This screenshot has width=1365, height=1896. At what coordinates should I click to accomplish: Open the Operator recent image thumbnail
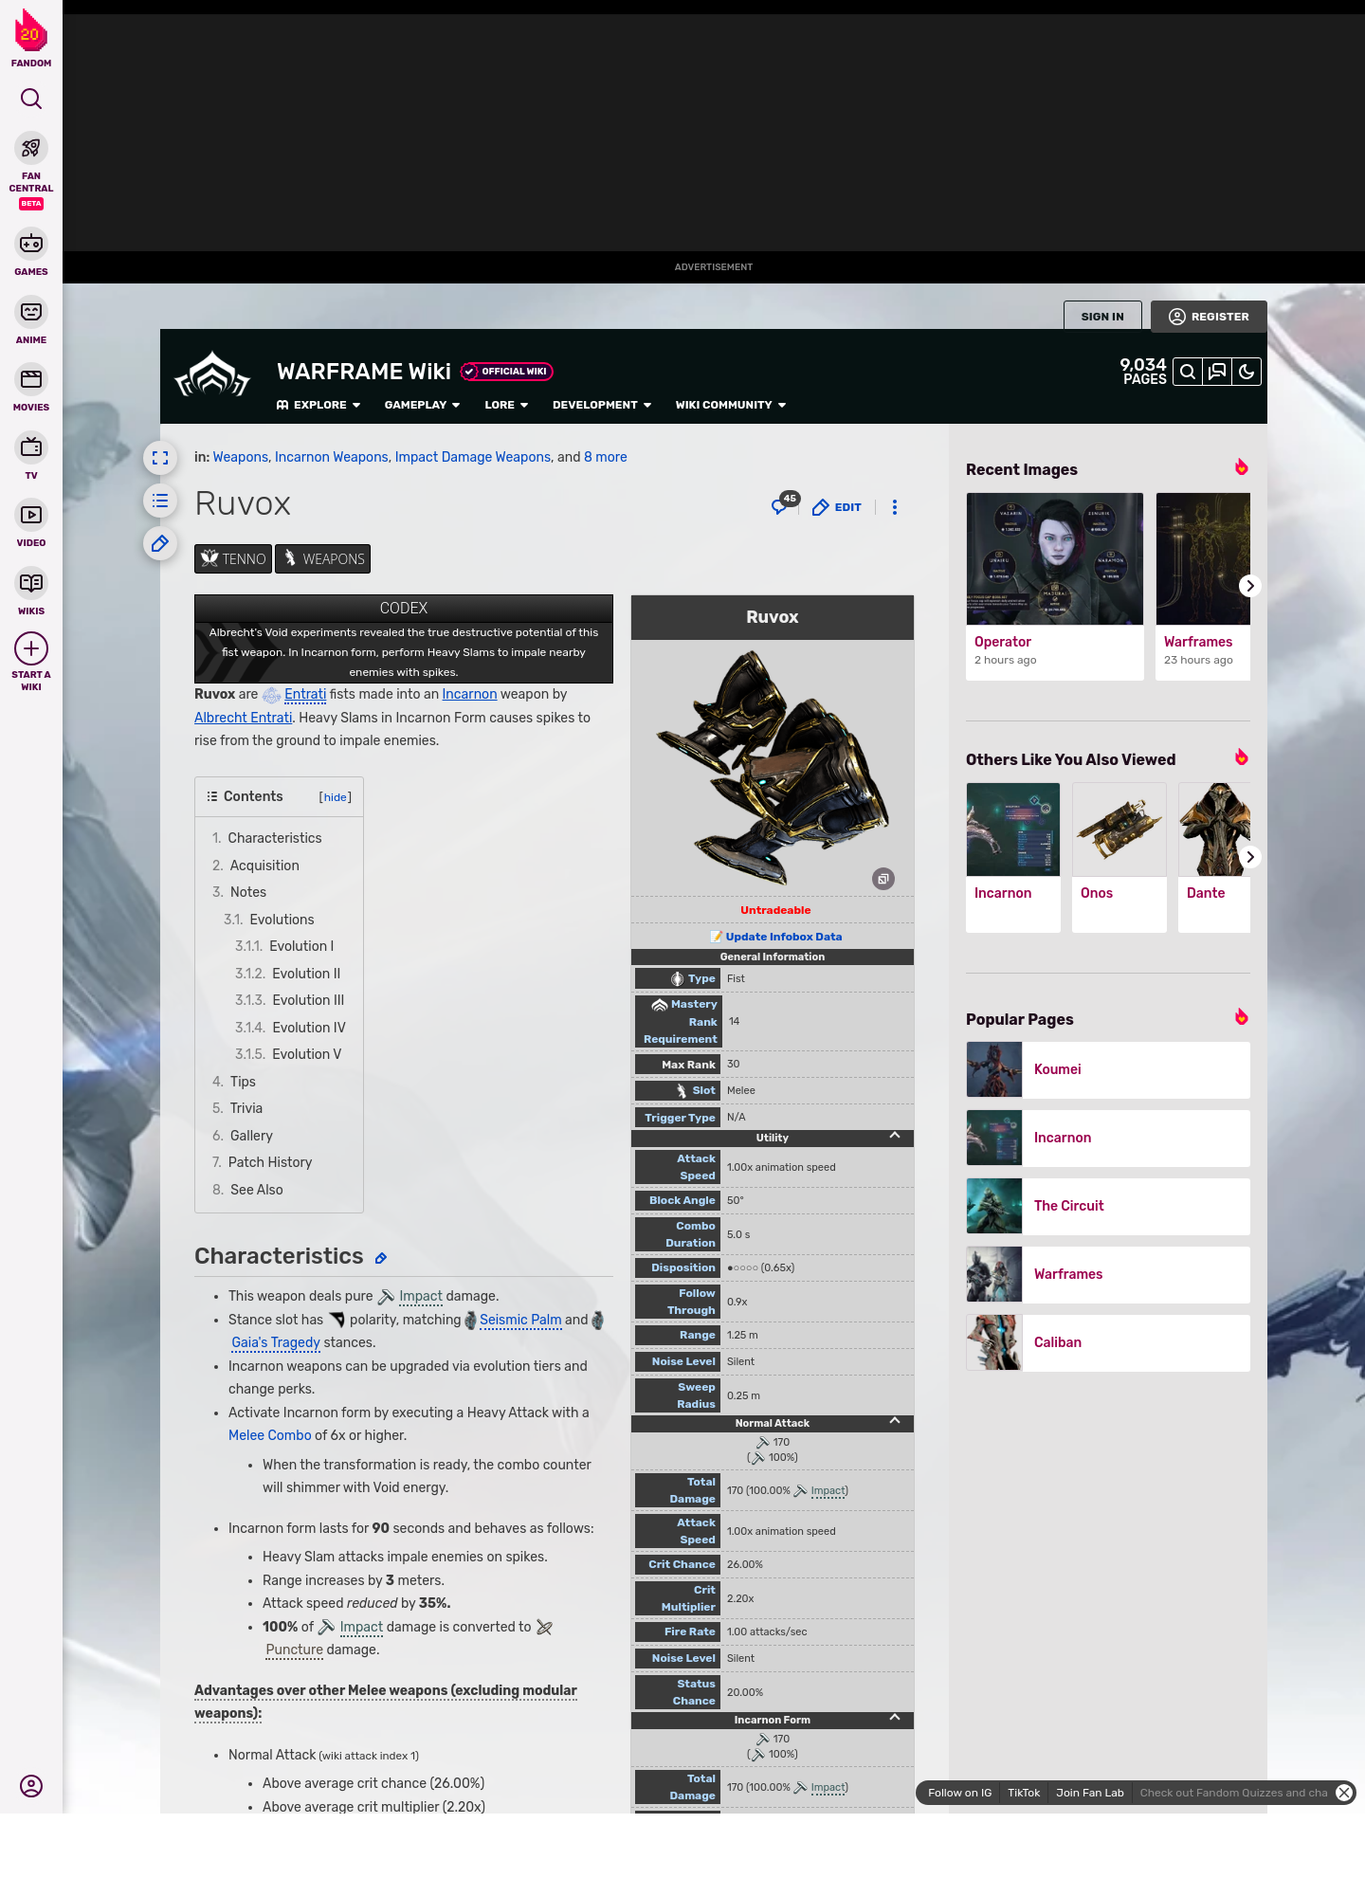1055,558
